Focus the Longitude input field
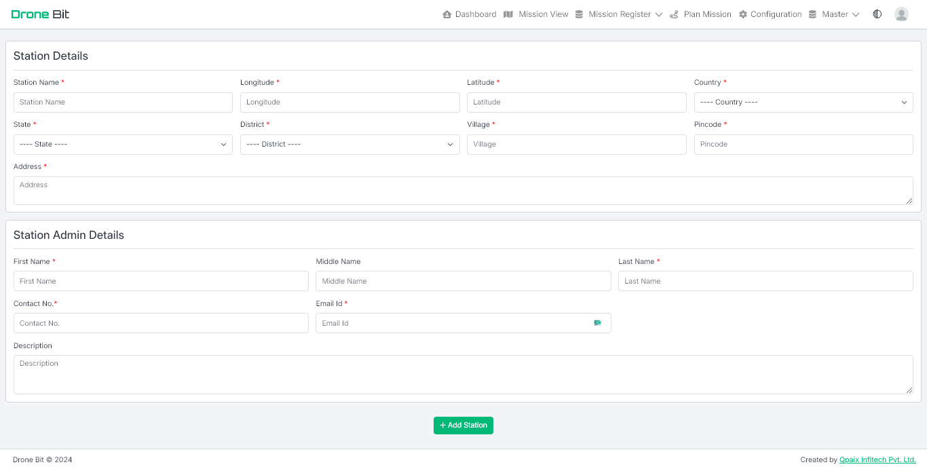 click(x=349, y=102)
